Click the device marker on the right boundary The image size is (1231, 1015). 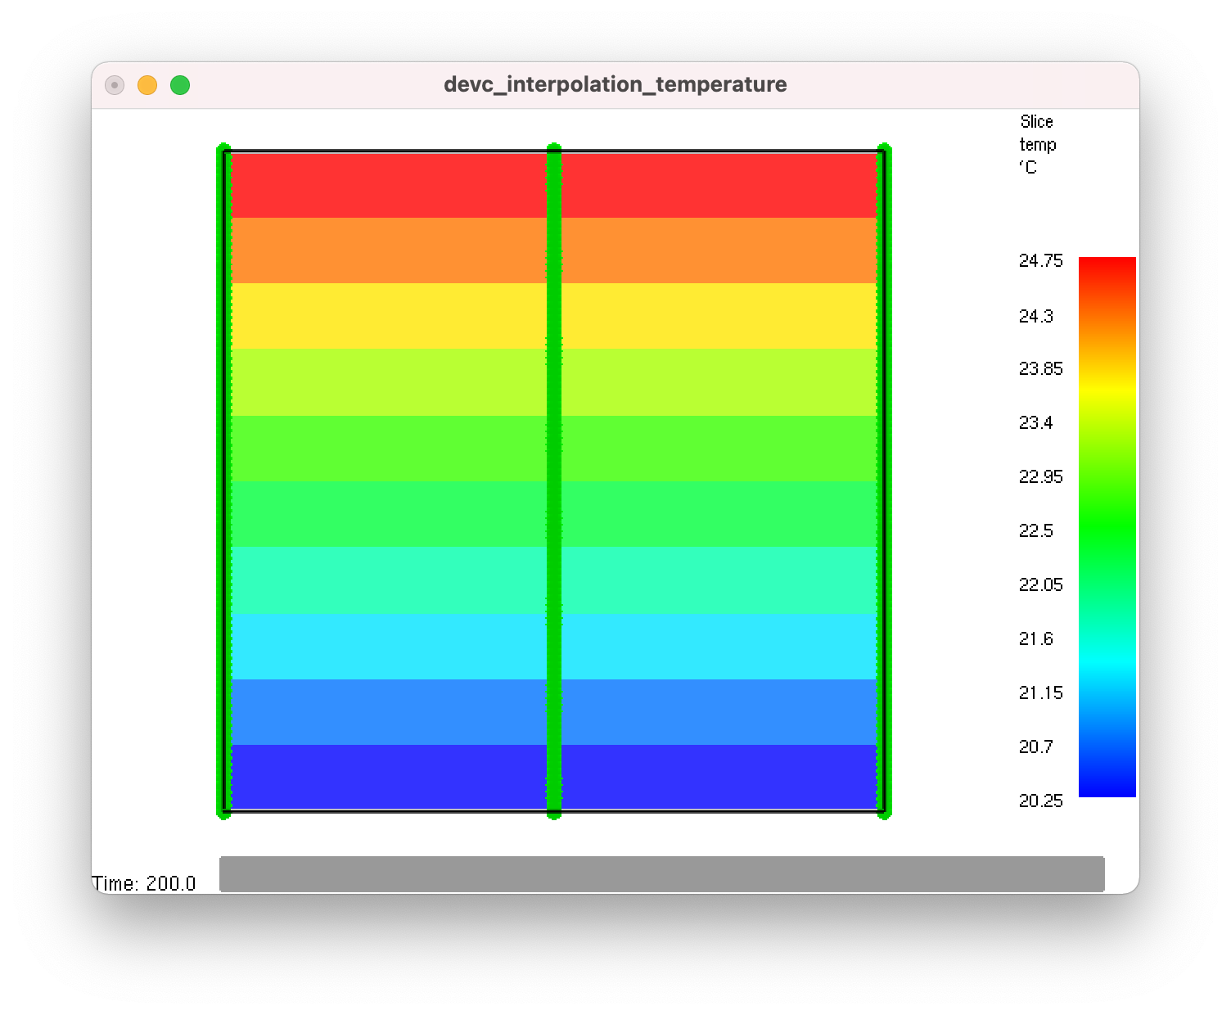(885, 450)
